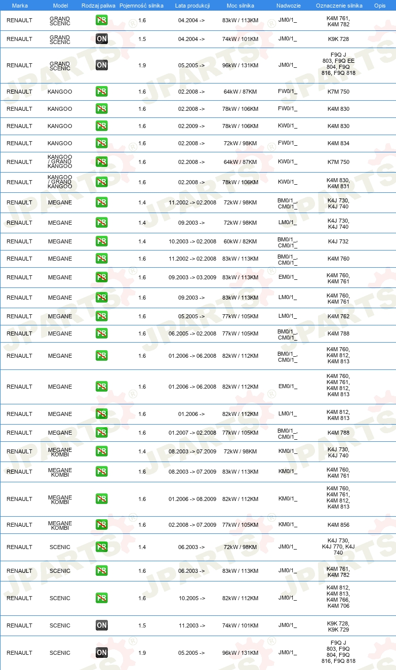The width and height of the screenshot is (396, 670).
Task: Click petrol icon in Megane 01.2006 -> LM0/1_ row
Action: pyautogui.click(x=102, y=414)
